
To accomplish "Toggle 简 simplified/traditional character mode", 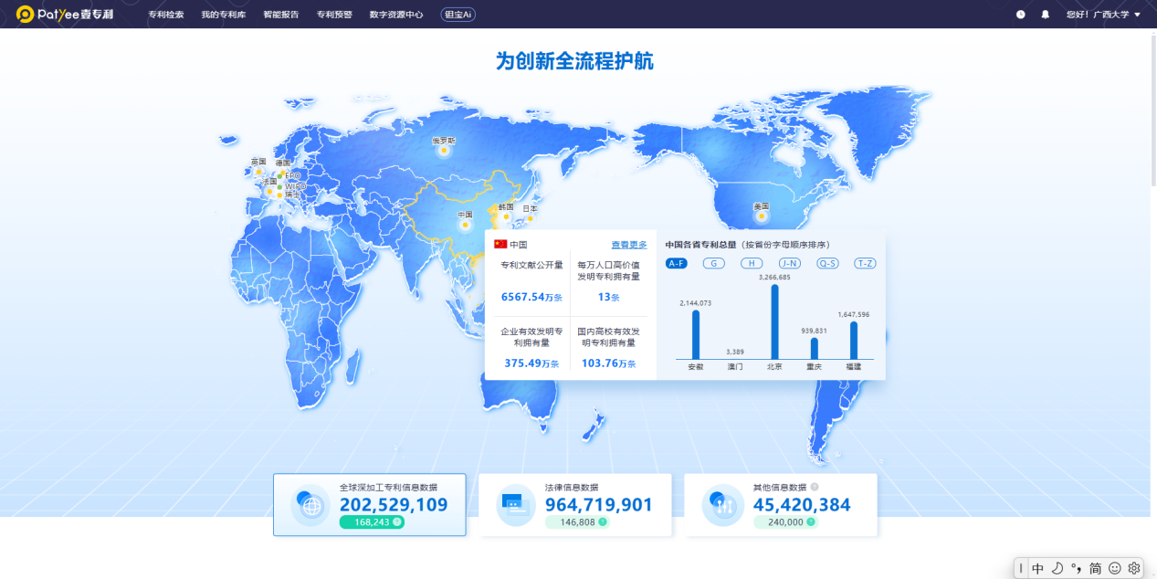I will 1095,568.
